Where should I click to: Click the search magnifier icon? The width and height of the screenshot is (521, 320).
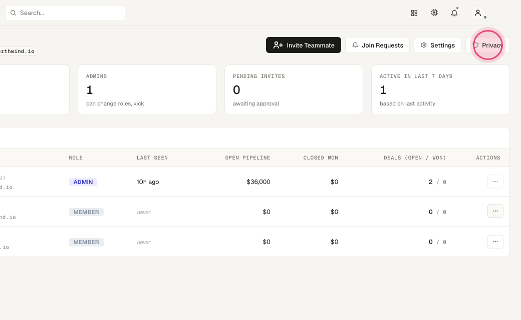14,12
